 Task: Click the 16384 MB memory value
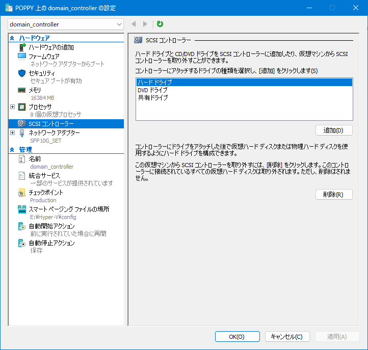click(42, 98)
